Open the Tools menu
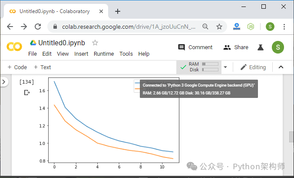Viewport: 294px width, 178px height. point(126,54)
